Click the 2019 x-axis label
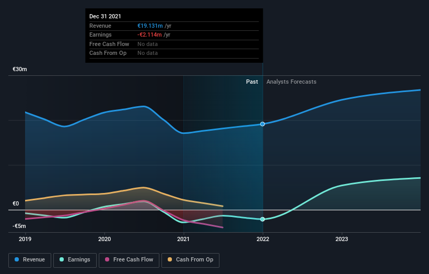Image resolution: width=429 pixels, height=274 pixels. (x=25, y=239)
